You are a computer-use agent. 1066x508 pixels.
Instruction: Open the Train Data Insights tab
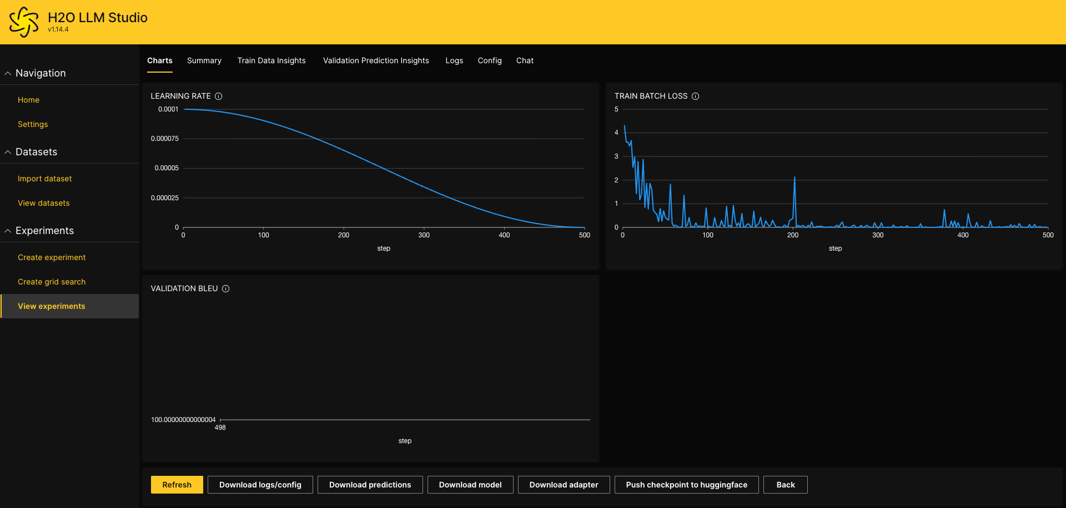pos(271,60)
